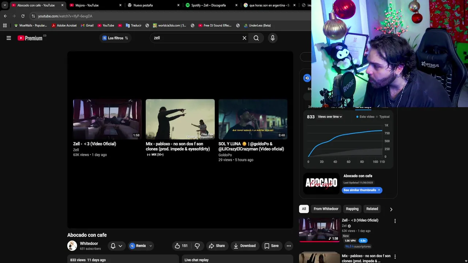Play the 'Zell - <3 (Video Oficial)' end-screen thumbnail
Viewport: 468px width, 263px height.
coord(107,119)
